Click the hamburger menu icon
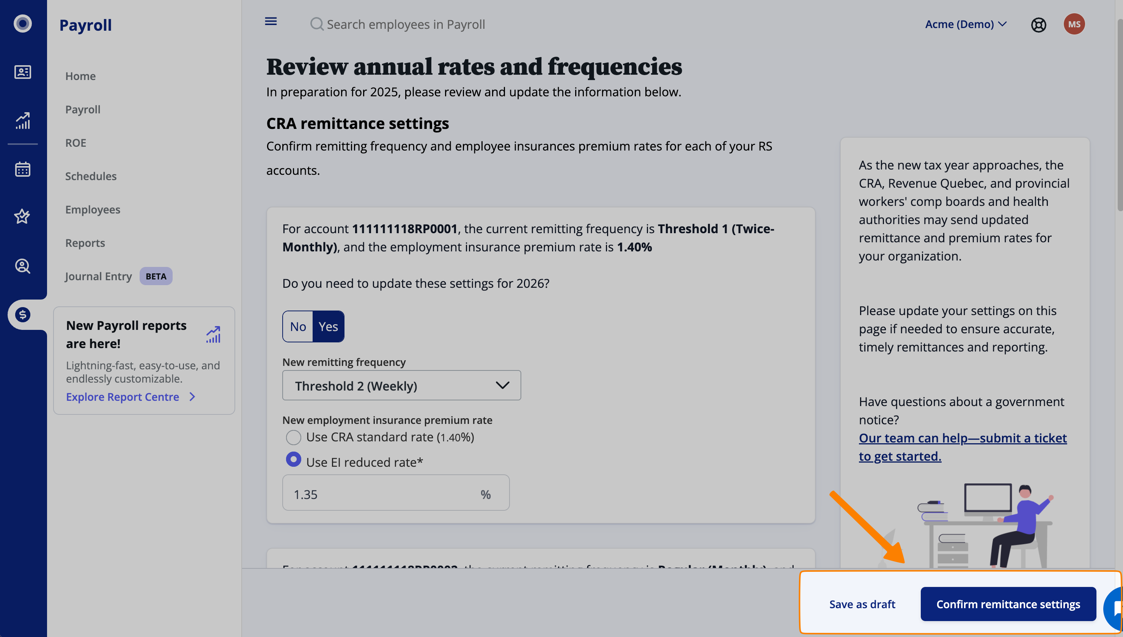 coord(271,22)
